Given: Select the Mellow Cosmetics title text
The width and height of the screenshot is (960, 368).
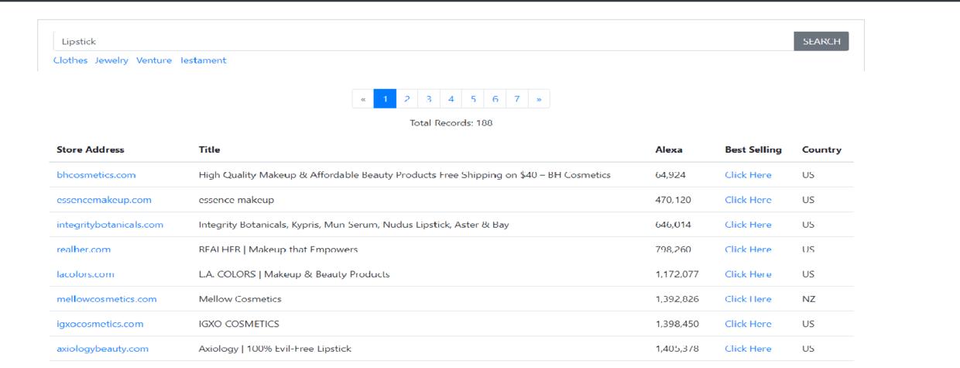Looking at the screenshot, I should coord(240,299).
